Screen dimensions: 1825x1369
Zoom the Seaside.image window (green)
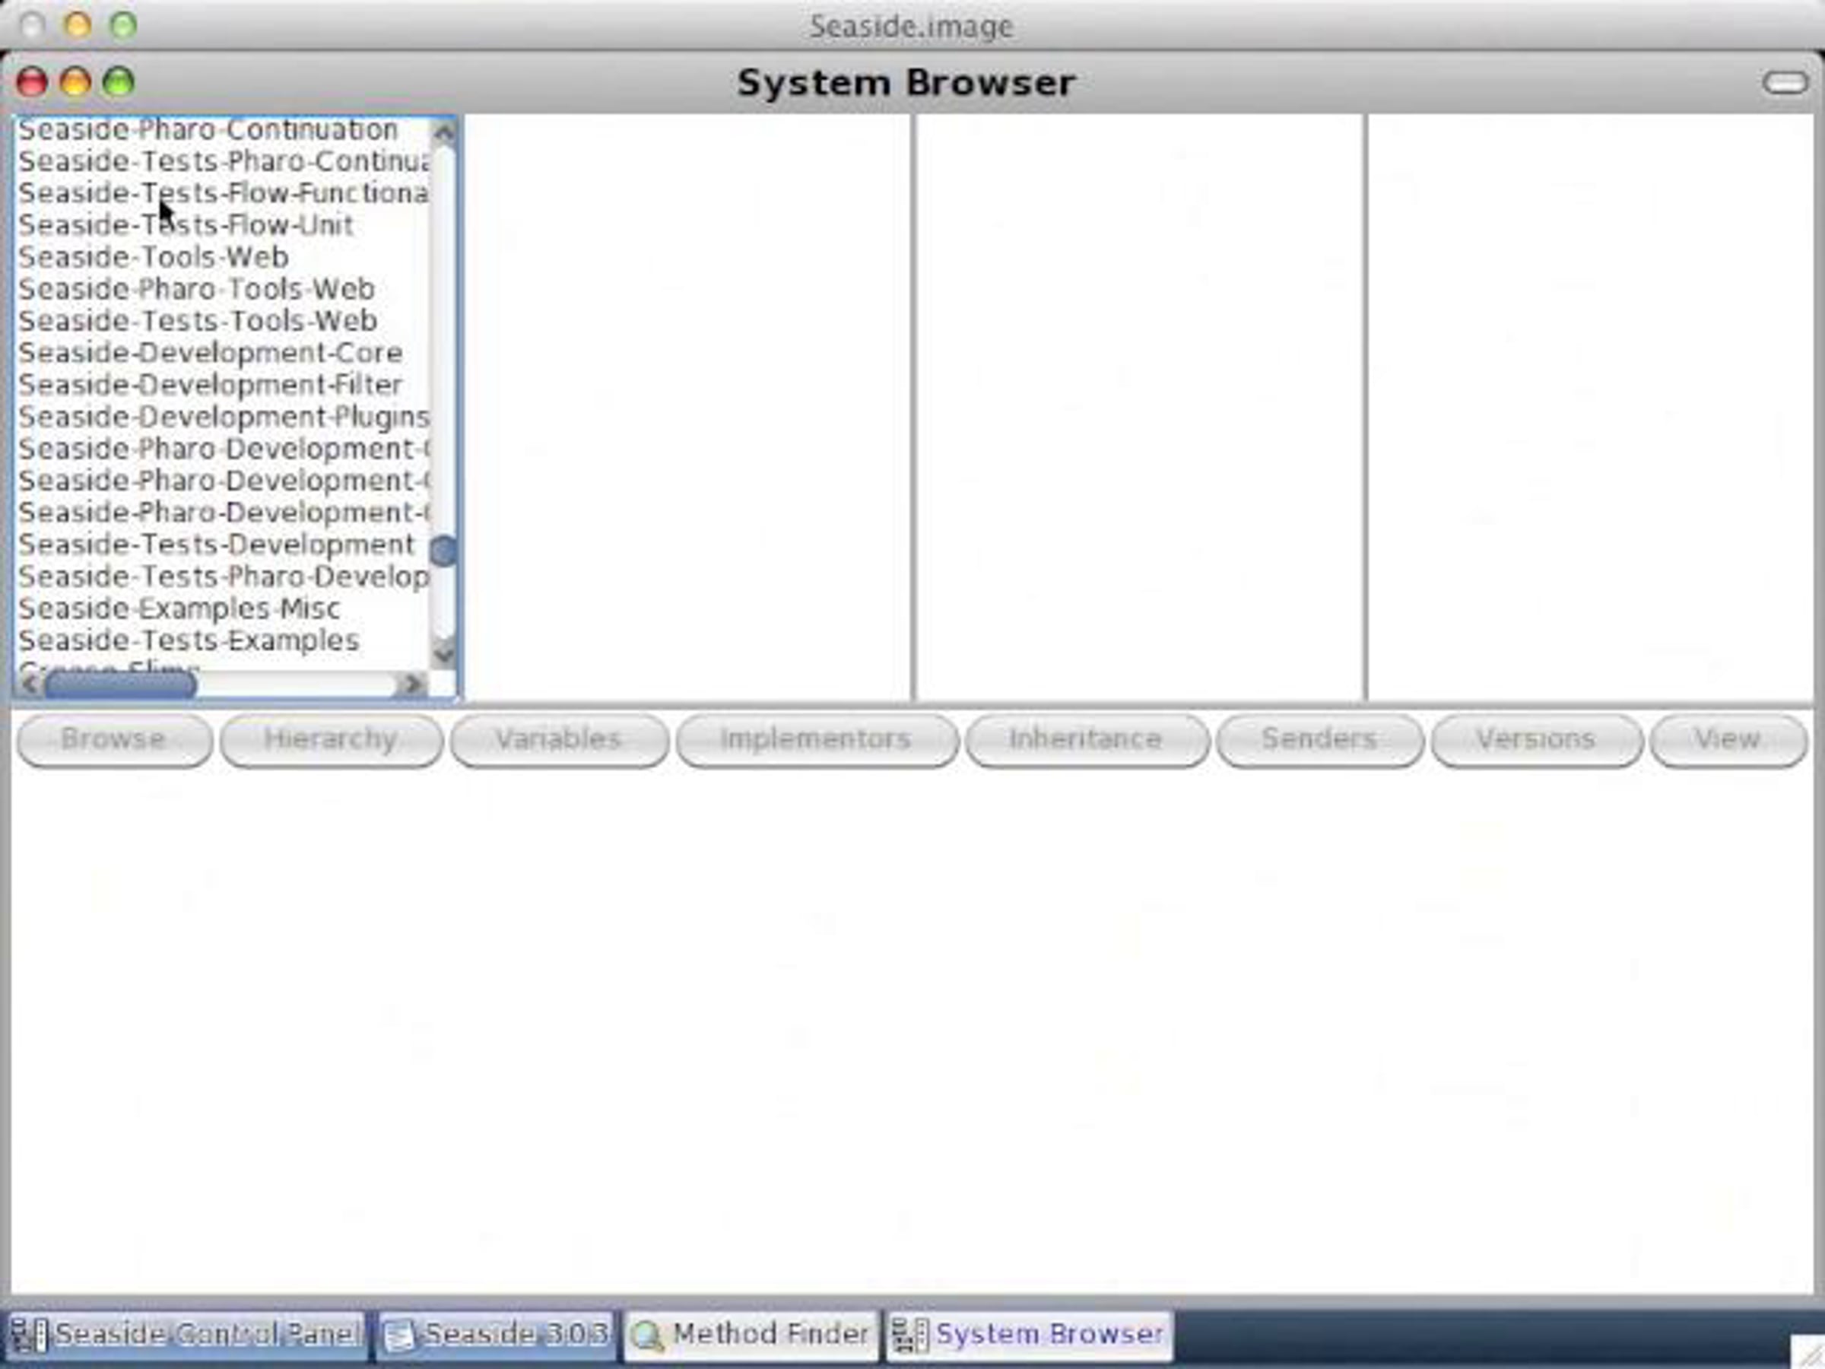[124, 26]
